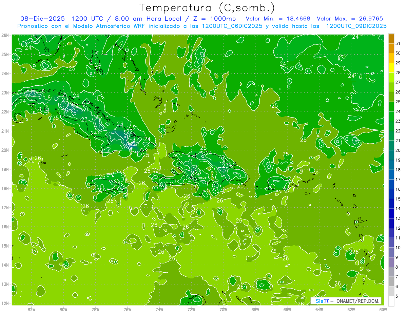This screenshot has height=314, width=407.
Task: Click the "24N" latitude axis label
Action: click(5, 74)
